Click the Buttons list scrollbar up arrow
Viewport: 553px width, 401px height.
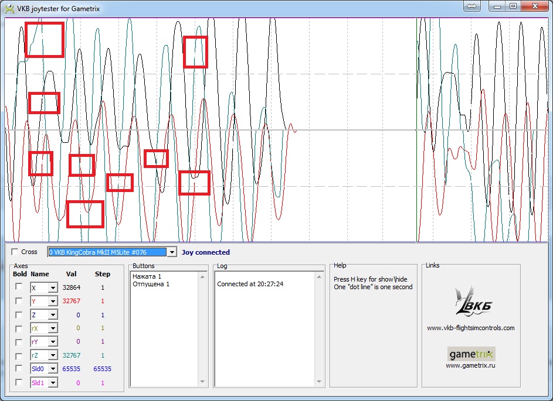[202, 277]
